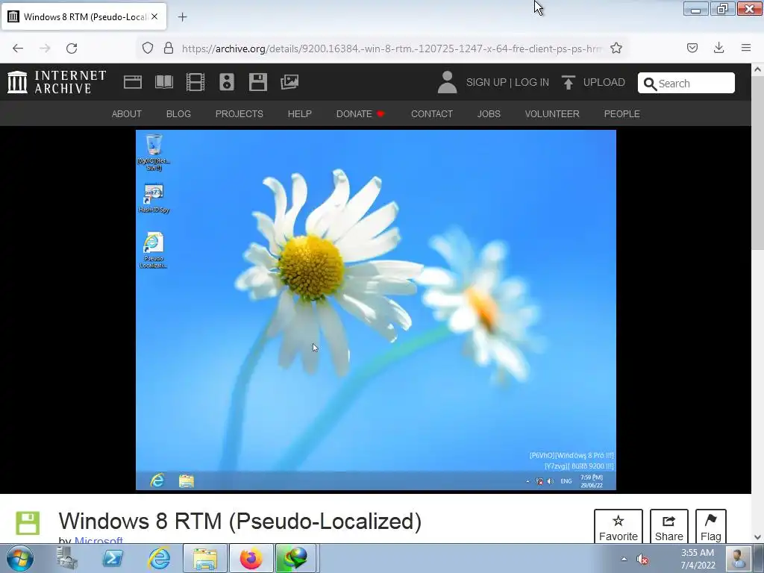Open the VOLUNTEER menu item
The width and height of the screenshot is (764, 573).
coord(552,114)
